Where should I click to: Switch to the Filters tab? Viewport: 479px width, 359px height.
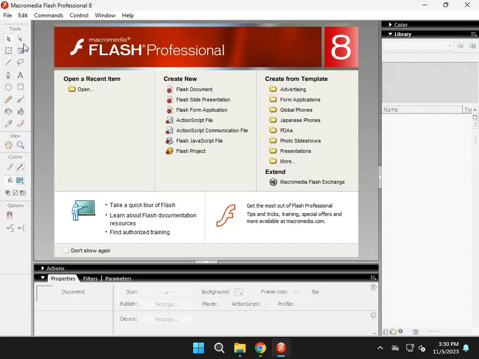pos(90,279)
